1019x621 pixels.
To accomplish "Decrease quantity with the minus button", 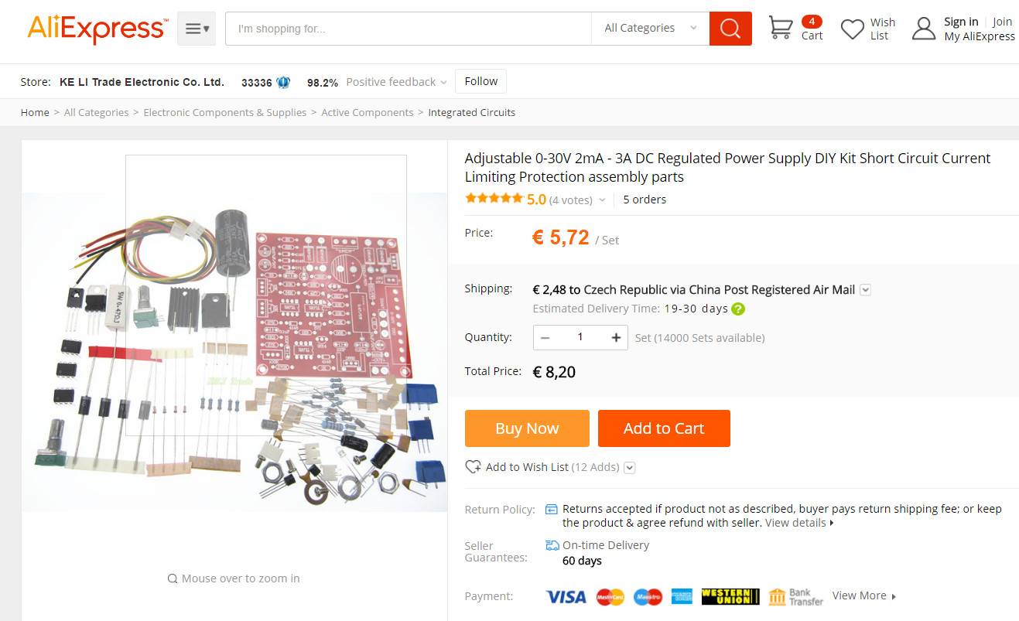I will pos(545,337).
